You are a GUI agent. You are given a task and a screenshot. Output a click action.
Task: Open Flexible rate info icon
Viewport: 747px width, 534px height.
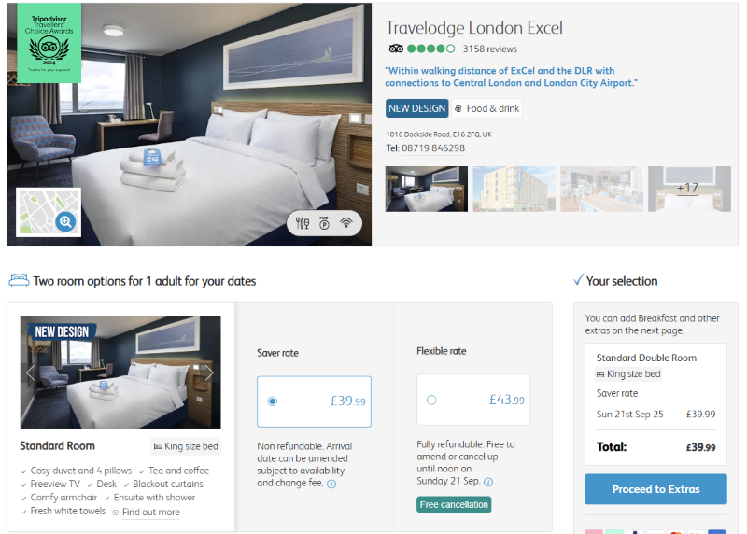pos(488,482)
